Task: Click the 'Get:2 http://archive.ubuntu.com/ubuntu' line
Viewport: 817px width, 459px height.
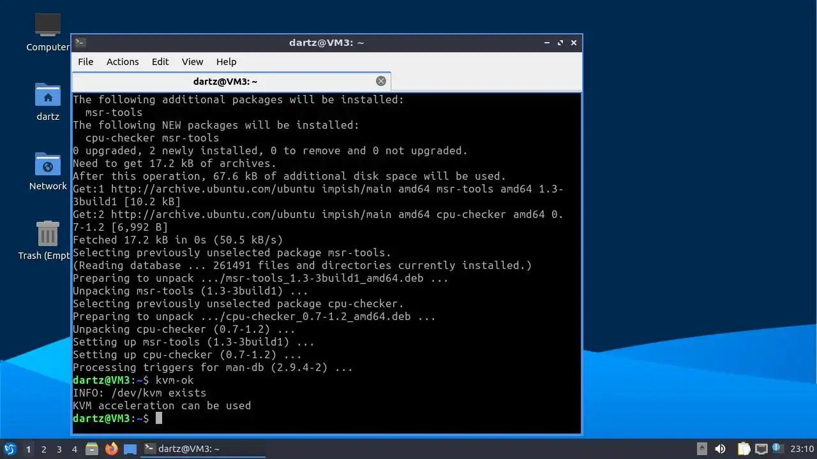Action: pyautogui.click(x=318, y=214)
